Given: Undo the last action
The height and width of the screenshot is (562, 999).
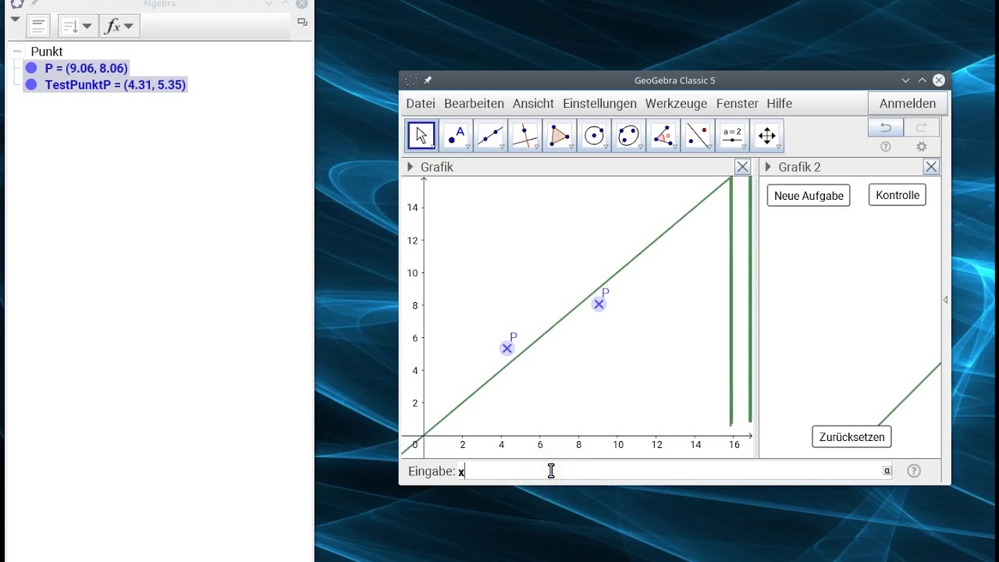Looking at the screenshot, I should (x=886, y=127).
